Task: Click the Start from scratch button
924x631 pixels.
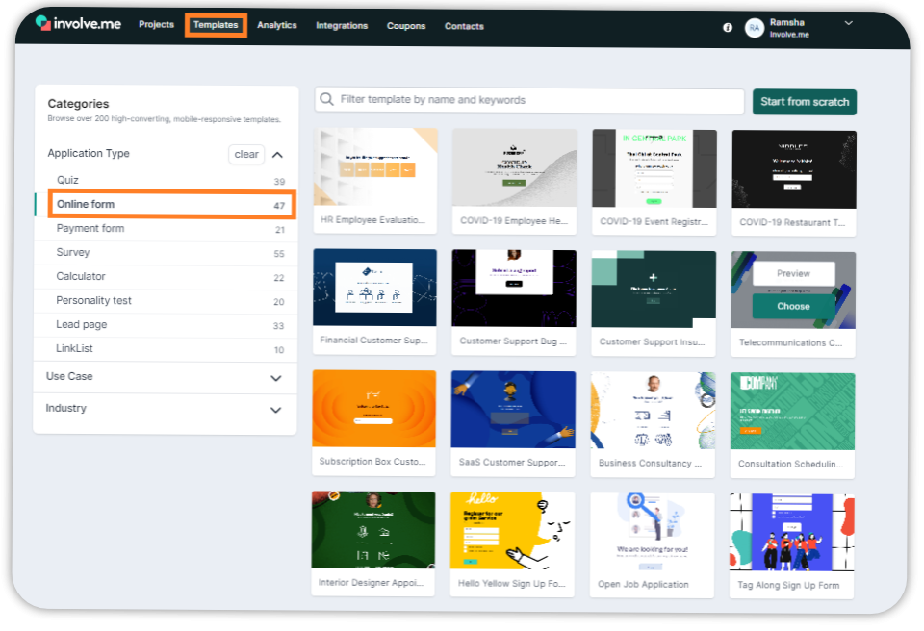Action: [805, 101]
